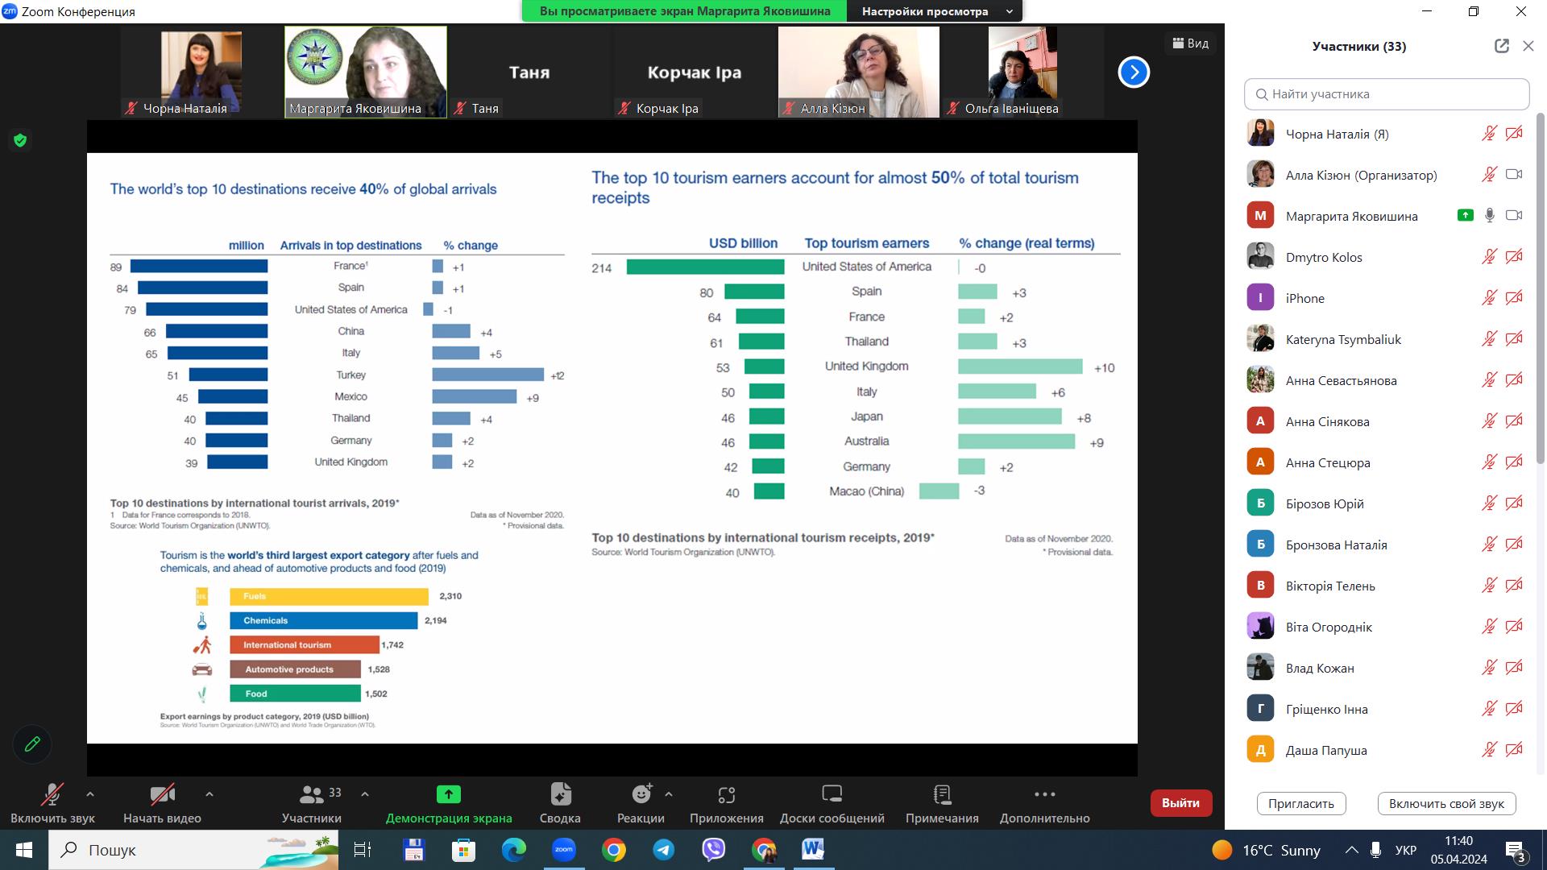1547x870 pixels.
Task: Click the Найти участника search field
Action: tap(1386, 94)
